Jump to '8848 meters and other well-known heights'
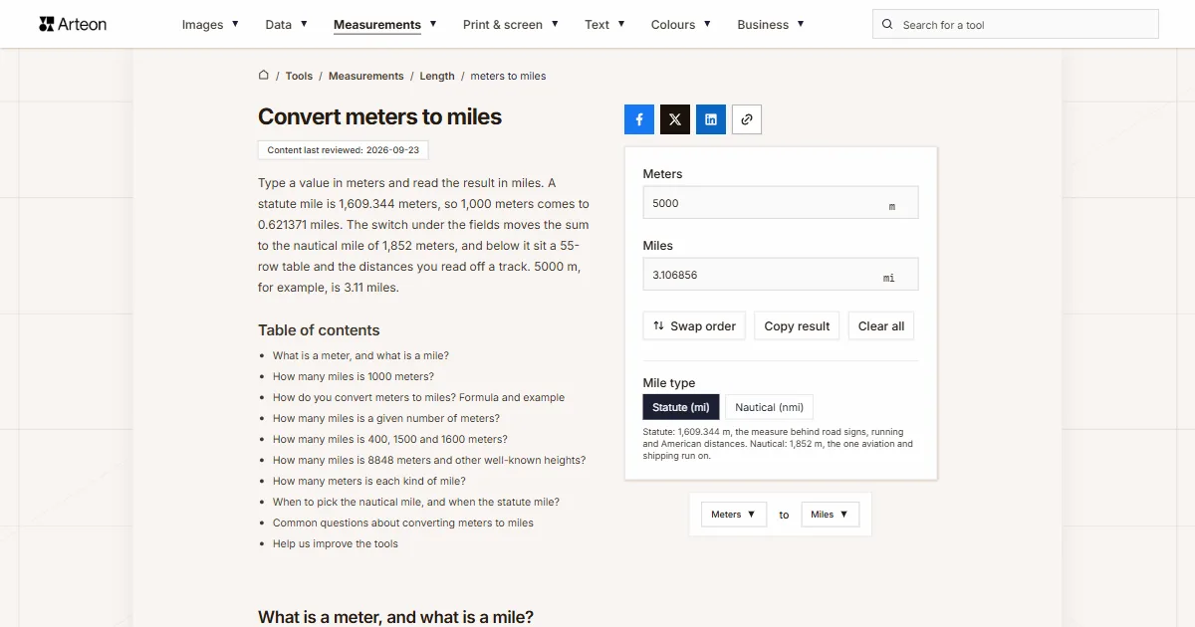The height and width of the screenshot is (627, 1195). 429,460
